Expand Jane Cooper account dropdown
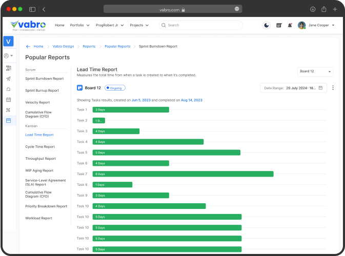This screenshot has height=256, width=345. tap(333, 25)
